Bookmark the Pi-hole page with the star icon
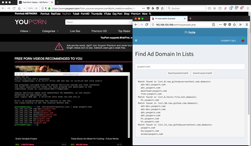Screen dimensions: 251x146 [x=234, y=25]
